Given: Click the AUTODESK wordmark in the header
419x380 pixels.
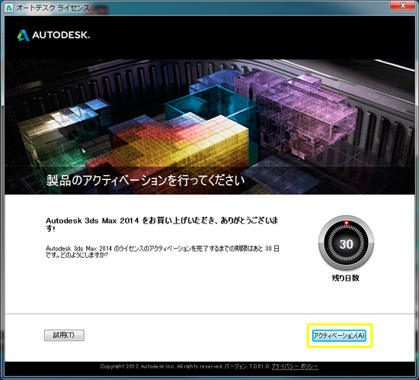Looking at the screenshot, I should point(61,35).
